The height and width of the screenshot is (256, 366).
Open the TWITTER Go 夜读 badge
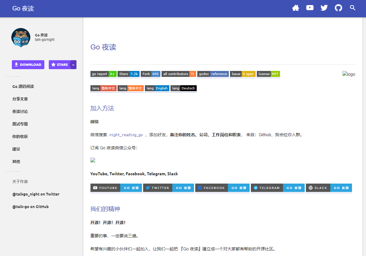coord(168,188)
